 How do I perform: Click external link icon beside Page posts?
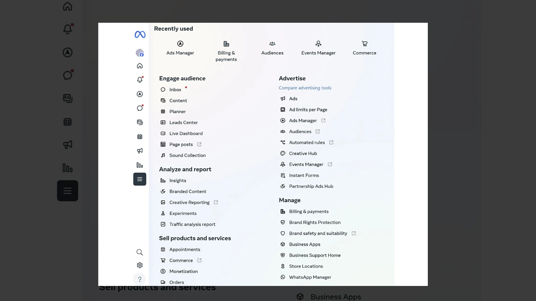coord(199,144)
